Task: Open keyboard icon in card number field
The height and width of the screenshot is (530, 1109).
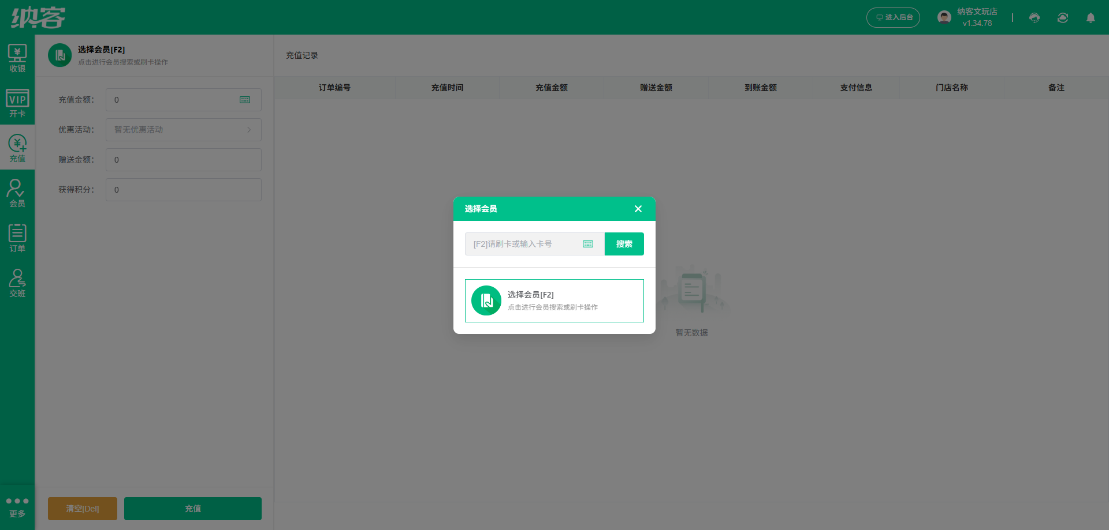Action: tap(588, 244)
